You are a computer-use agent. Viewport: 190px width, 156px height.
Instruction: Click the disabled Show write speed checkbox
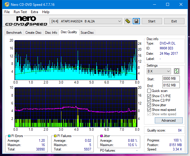tap(149, 114)
